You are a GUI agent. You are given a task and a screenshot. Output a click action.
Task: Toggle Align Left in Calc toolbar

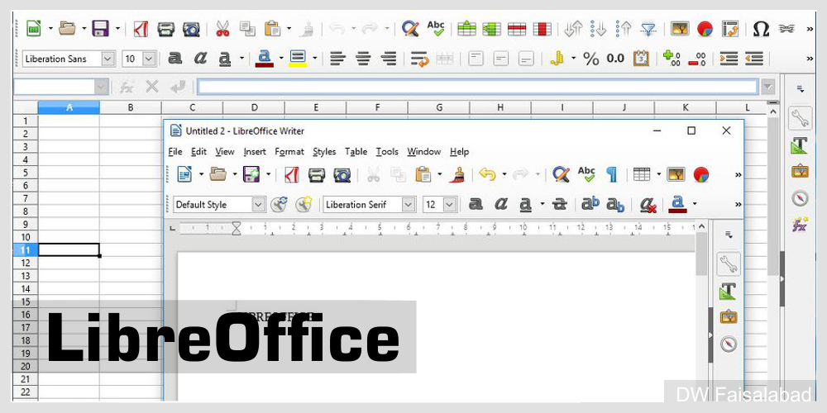pos(337,59)
